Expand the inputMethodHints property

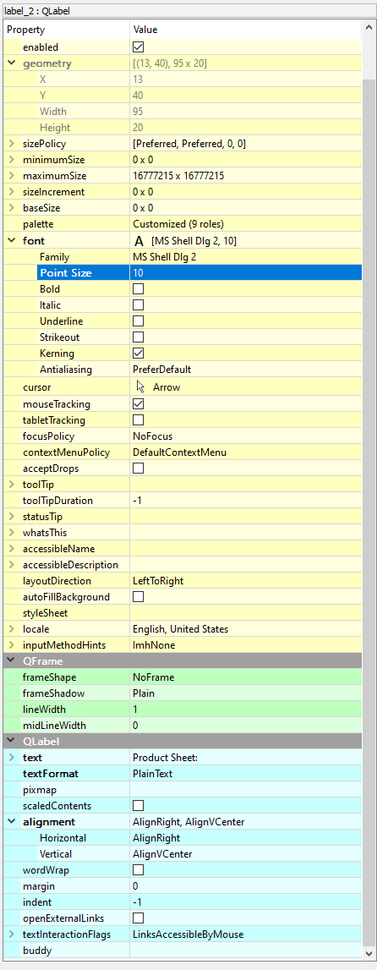tap(12, 645)
